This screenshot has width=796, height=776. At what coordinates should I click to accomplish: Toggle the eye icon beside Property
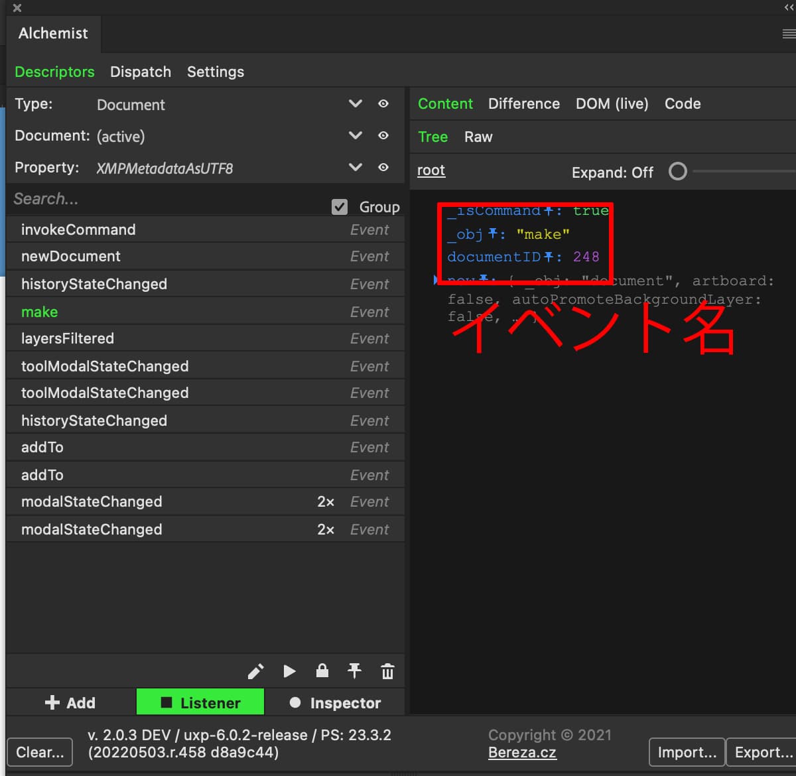coord(383,167)
